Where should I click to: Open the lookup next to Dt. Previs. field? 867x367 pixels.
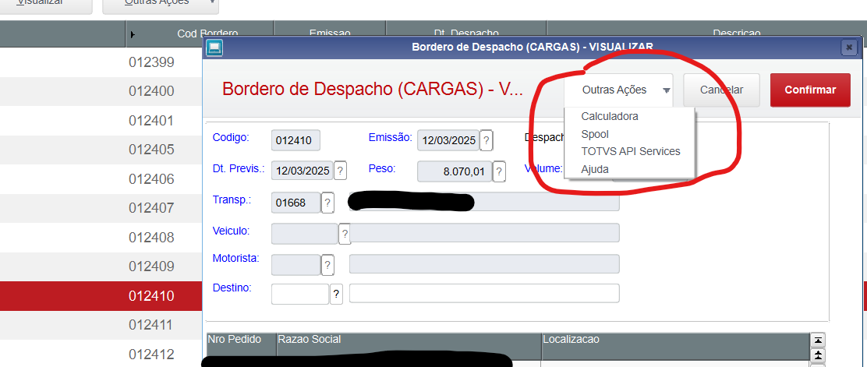click(x=340, y=171)
